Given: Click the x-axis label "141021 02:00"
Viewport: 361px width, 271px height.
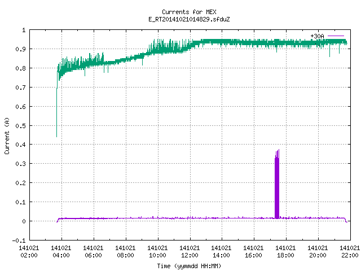Looking at the screenshot, I should click(29, 251).
